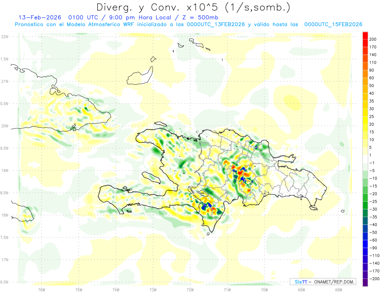Click the positive 5 color bar label
The image size is (380, 294).
click(x=371, y=147)
